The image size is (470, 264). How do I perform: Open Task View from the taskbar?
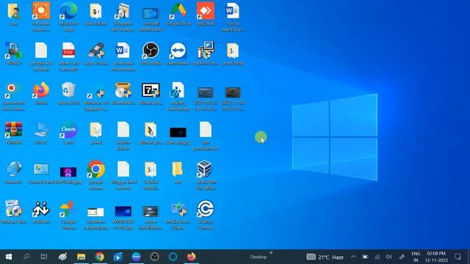click(x=44, y=257)
